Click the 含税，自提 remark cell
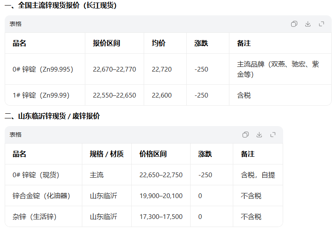Image resolution: width=336 pixels, height=233 pixels. click(x=258, y=175)
